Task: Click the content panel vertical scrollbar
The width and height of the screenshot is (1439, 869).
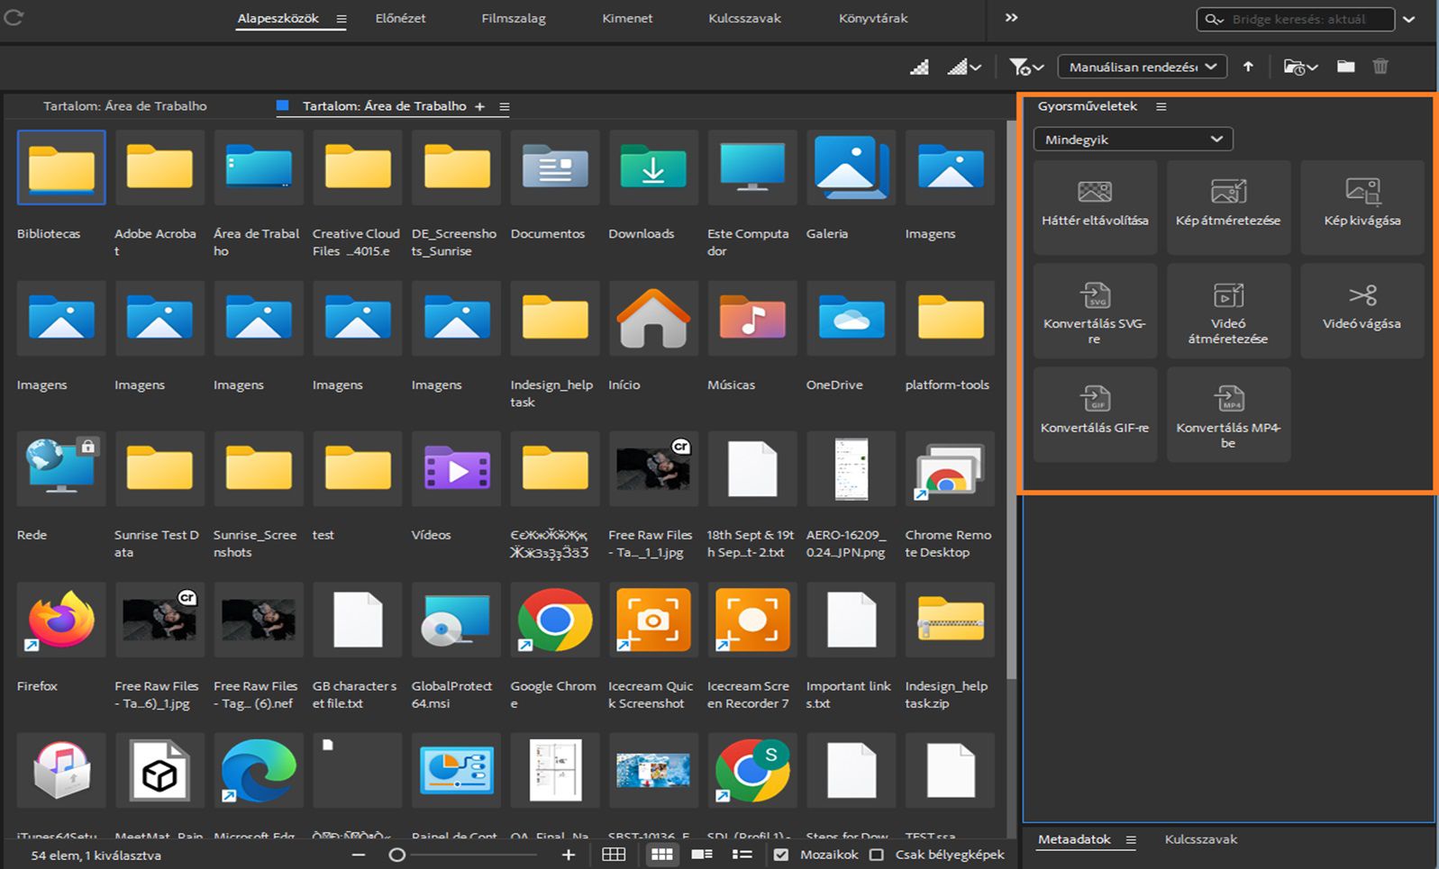Action: (x=1011, y=401)
